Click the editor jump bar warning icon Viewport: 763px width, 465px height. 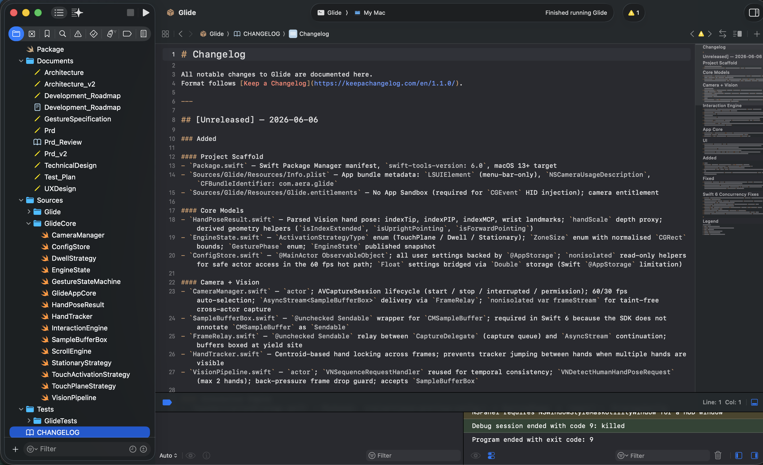[701, 34]
